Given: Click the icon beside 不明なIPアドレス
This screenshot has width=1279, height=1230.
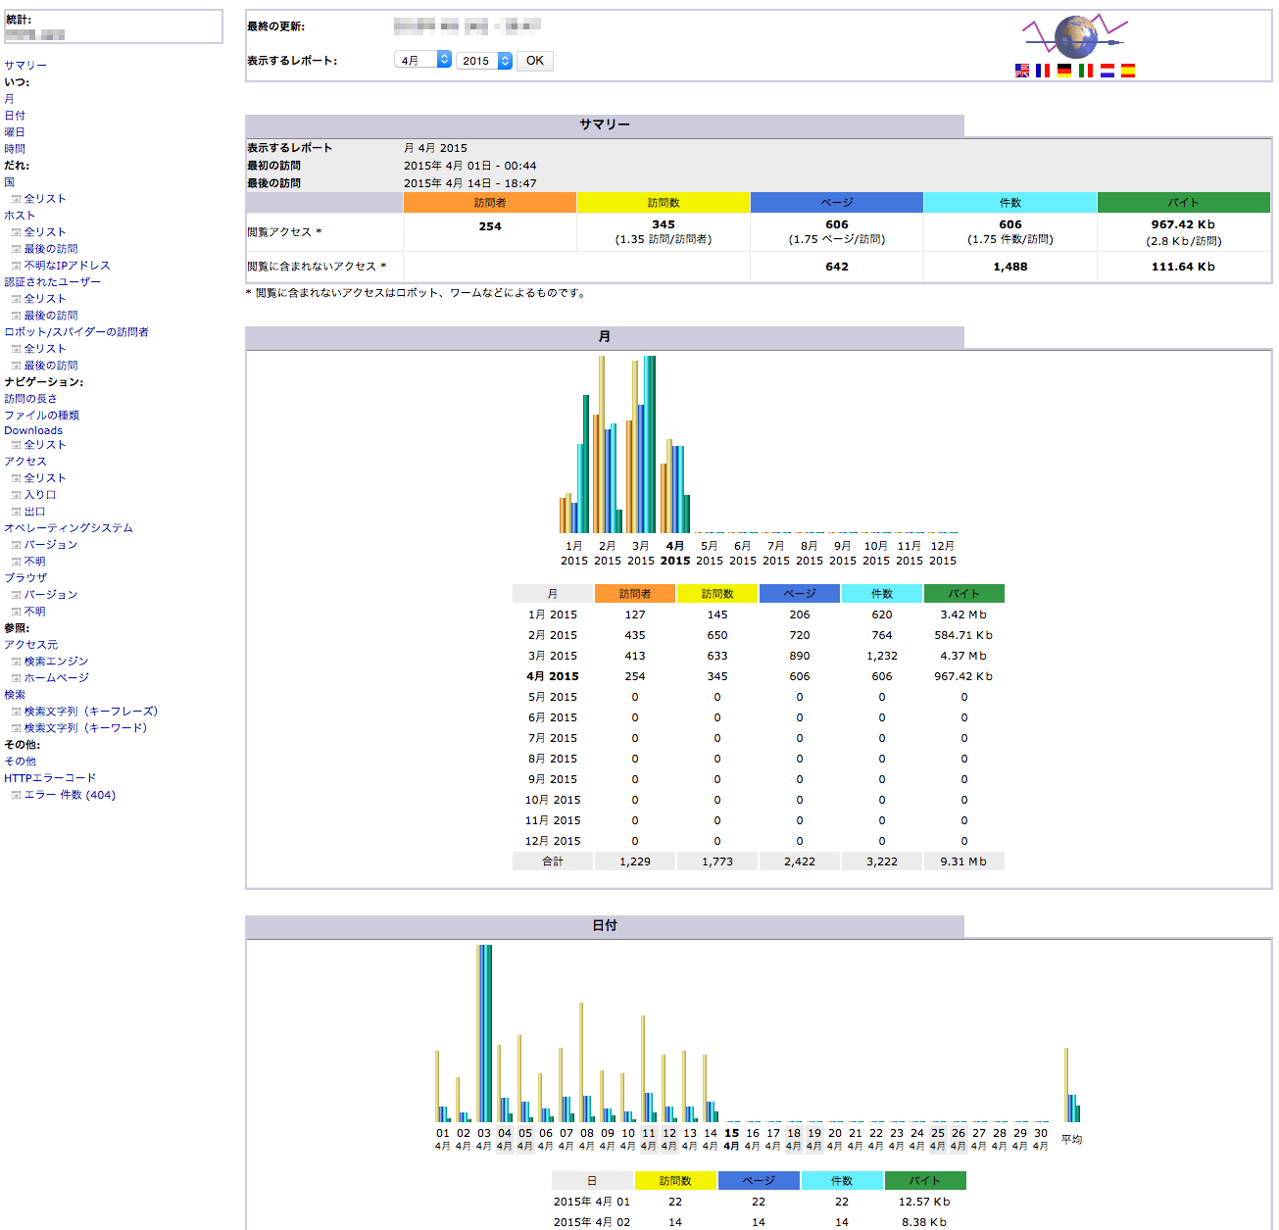Looking at the screenshot, I should pos(16,266).
